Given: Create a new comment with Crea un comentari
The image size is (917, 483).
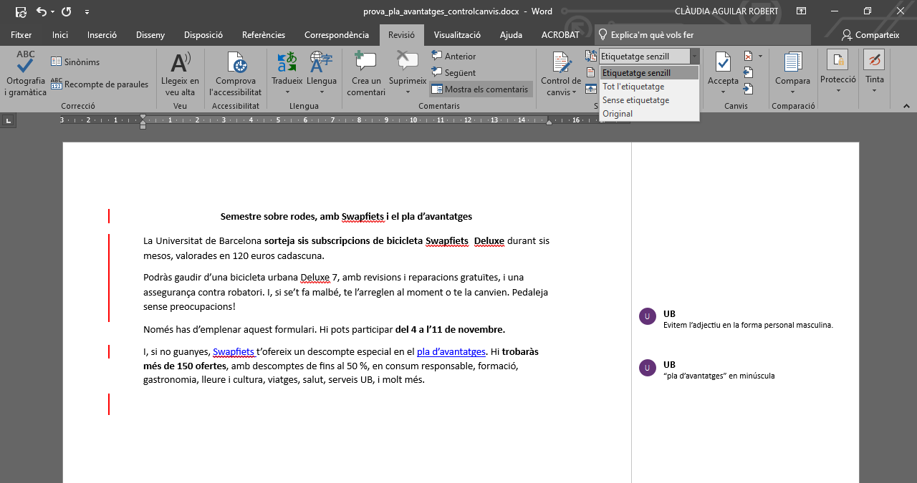Looking at the screenshot, I should pos(366,73).
